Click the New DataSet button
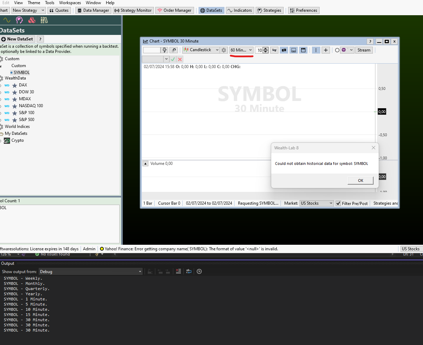This screenshot has width=423, height=345. pyautogui.click(x=18, y=39)
